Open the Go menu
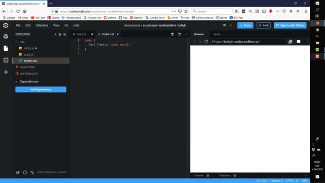The height and width of the screenshot is (183, 325). [x=67, y=25]
